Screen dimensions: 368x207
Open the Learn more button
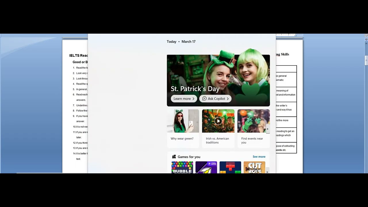pyautogui.click(x=184, y=99)
